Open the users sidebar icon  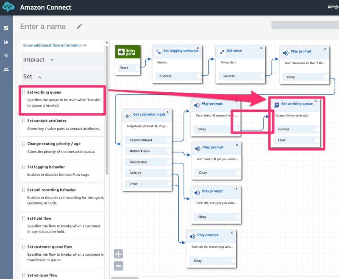click(6, 69)
